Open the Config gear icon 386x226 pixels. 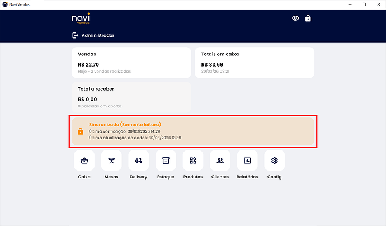tap(275, 161)
